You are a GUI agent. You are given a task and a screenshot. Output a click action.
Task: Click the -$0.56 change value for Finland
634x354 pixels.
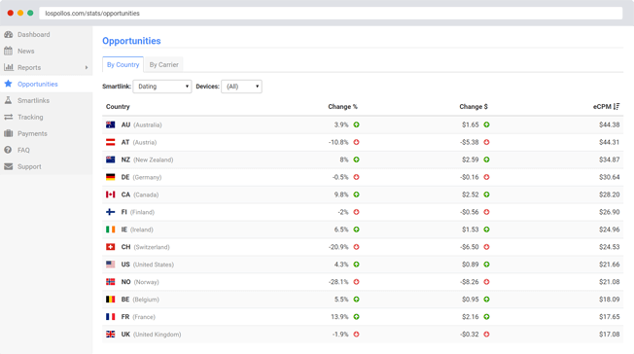(x=469, y=212)
